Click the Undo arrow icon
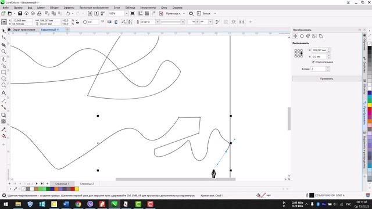Viewport: 372px width, 209px height. pos(68,13)
